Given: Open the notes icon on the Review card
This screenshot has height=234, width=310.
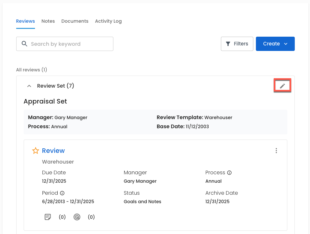Looking at the screenshot, I should coord(48,217).
